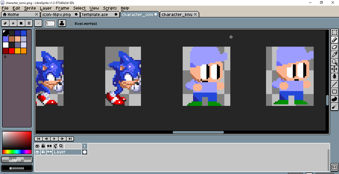Select the Layer name row in timeline
Image resolution: width=339 pixels, height=174 pixels.
pos(67,152)
